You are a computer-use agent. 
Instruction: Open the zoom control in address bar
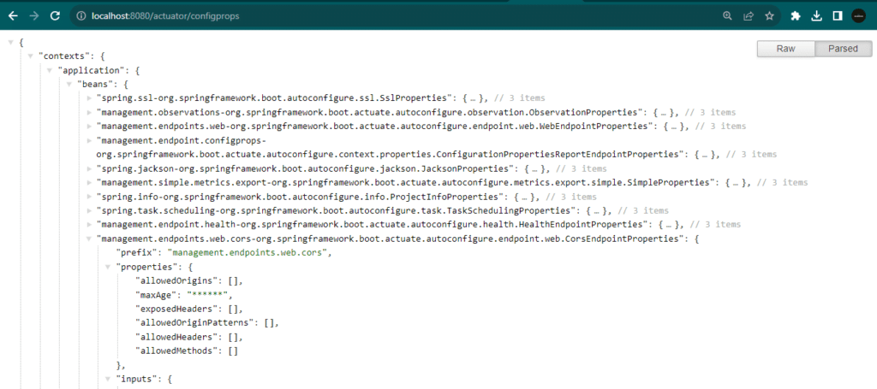727,16
